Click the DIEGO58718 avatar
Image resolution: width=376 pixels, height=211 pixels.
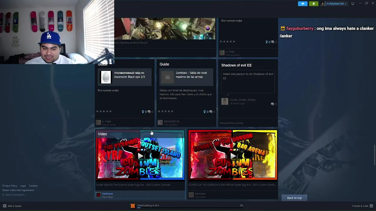(x=160, y=122)
